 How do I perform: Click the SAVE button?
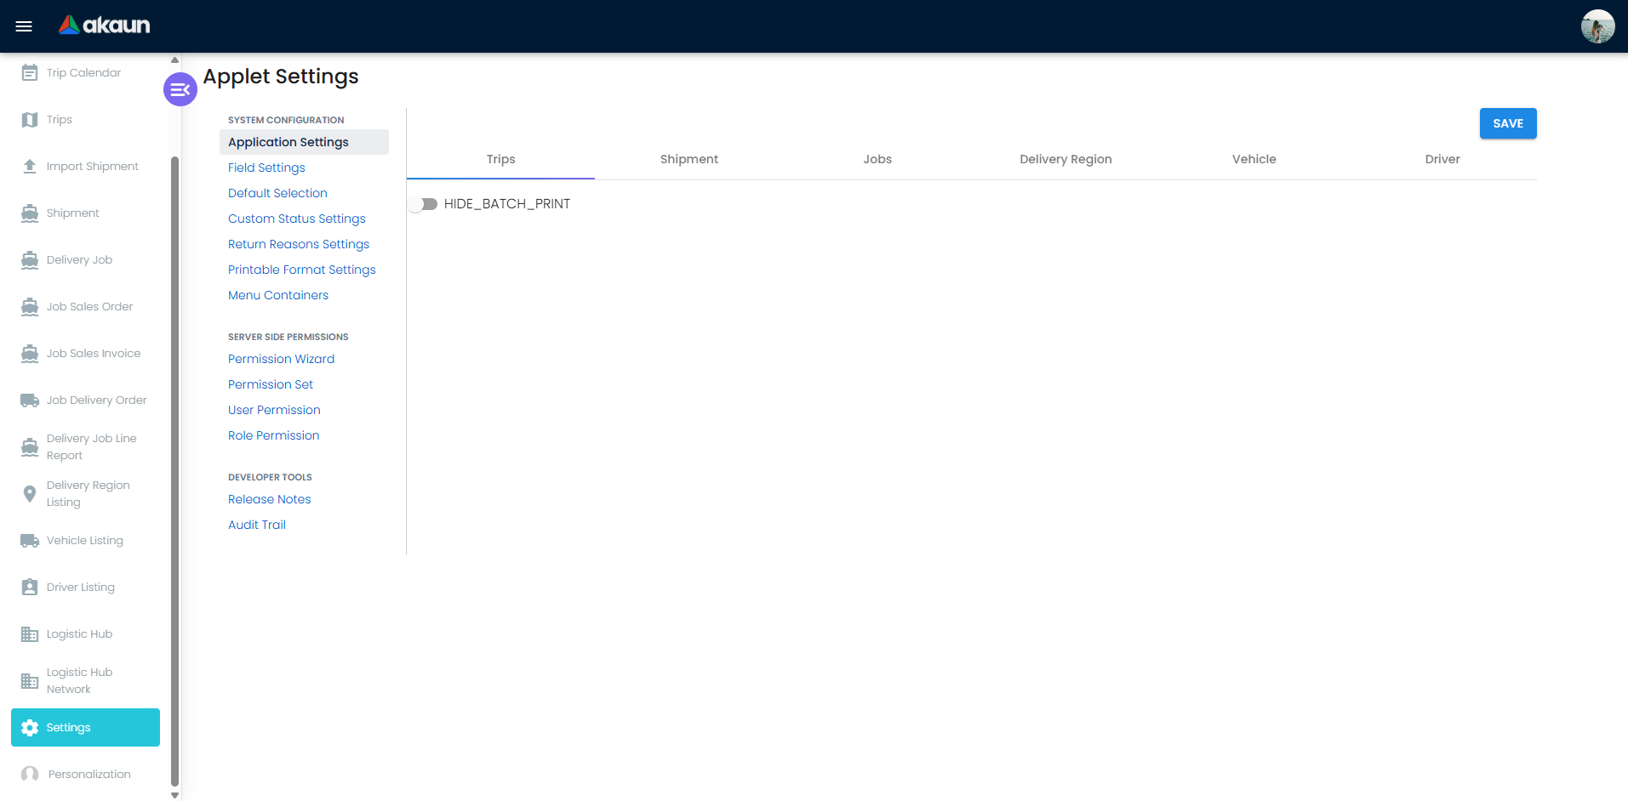1507,123
